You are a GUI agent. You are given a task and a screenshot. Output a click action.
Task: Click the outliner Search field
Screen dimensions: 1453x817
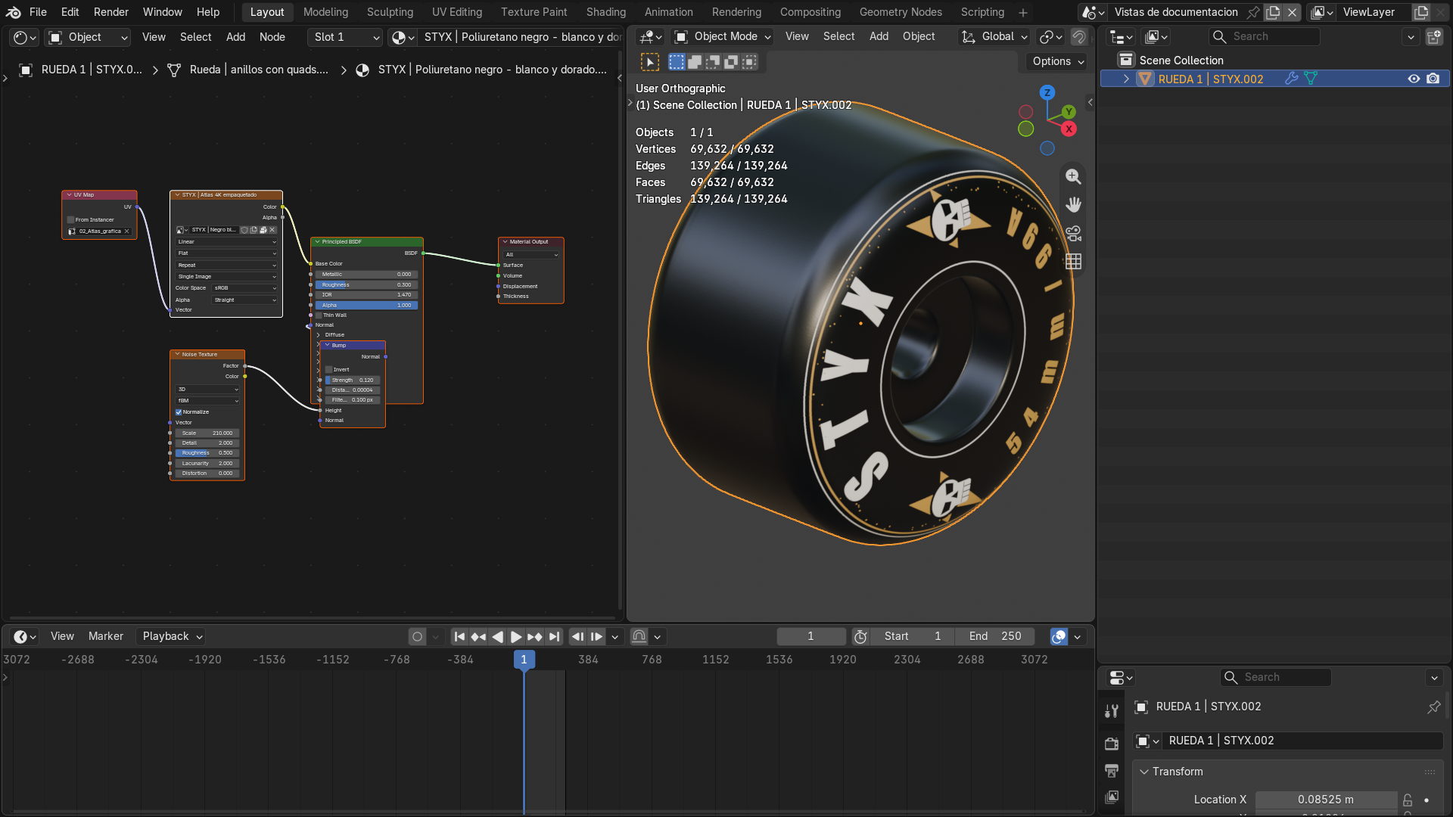pyautogui.click(x=1264, y=36)
